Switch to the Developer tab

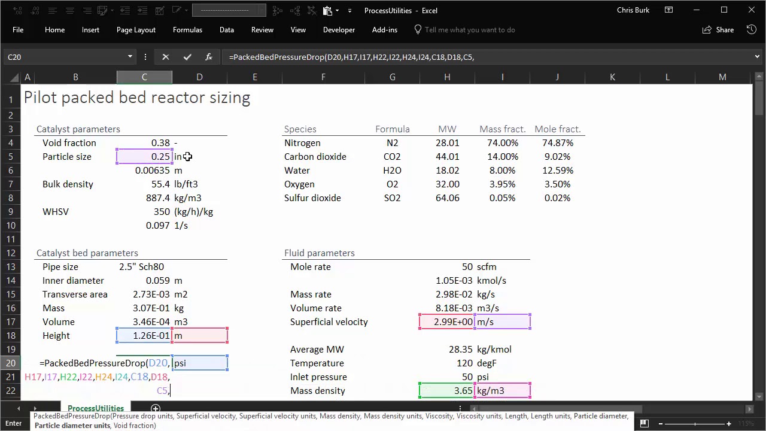[x=339, y=30]
